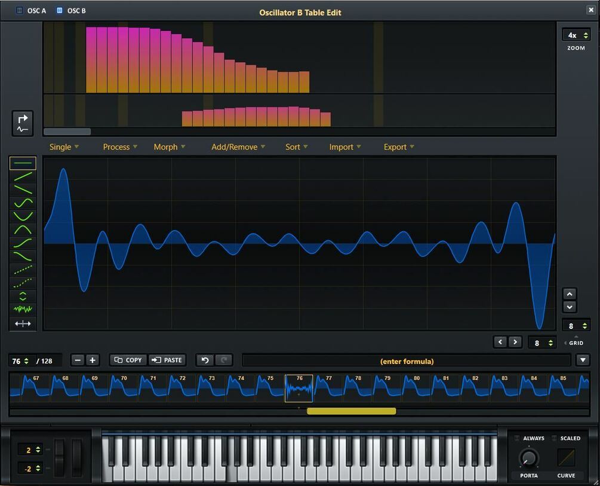The height and width of the screenshot is (486, 600).
Task: Click the yellow frame strip scrollbar
Action: point(351,411)
